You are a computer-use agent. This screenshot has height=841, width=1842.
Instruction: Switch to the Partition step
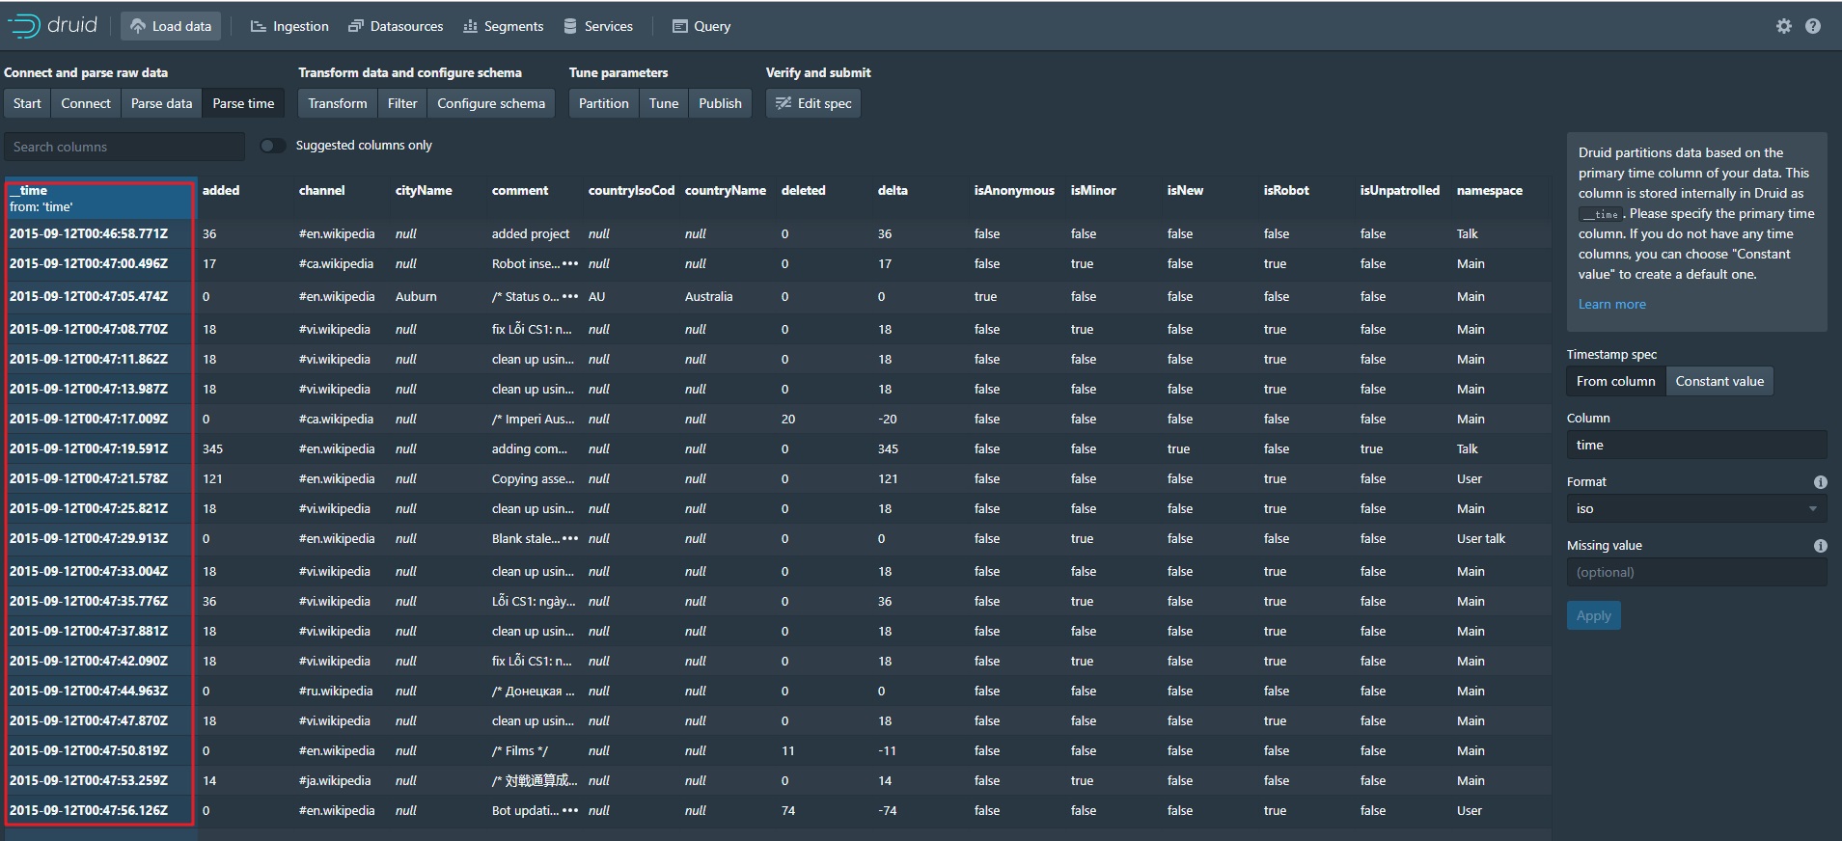[x=603, y=104]
